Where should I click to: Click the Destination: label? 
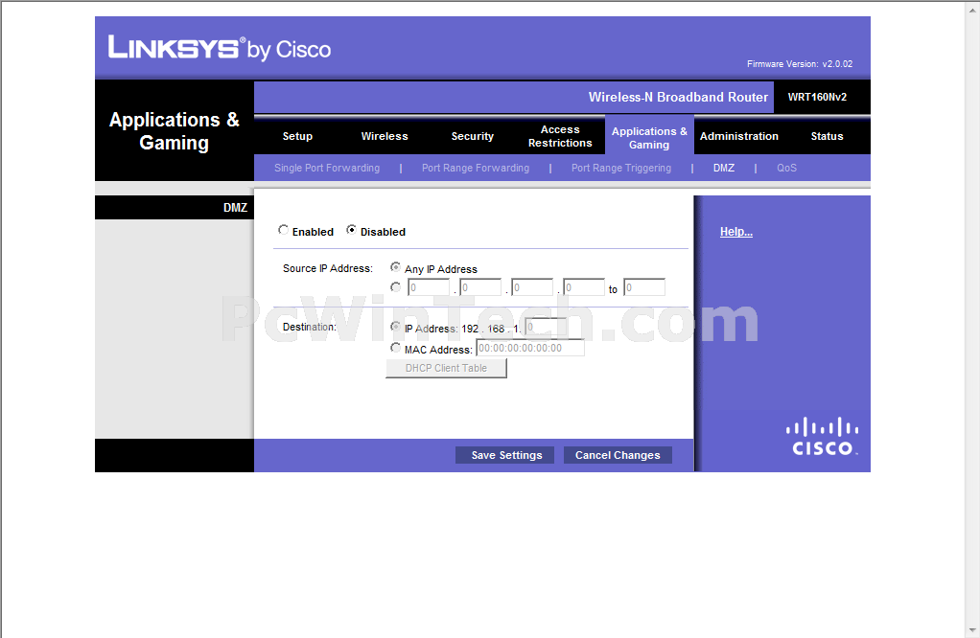[x=310, y=327]
